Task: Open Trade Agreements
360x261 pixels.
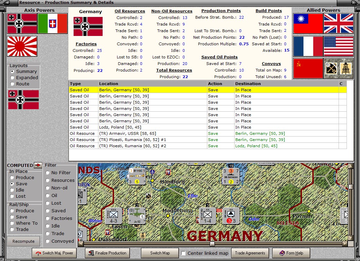Action: click(250, 253)
